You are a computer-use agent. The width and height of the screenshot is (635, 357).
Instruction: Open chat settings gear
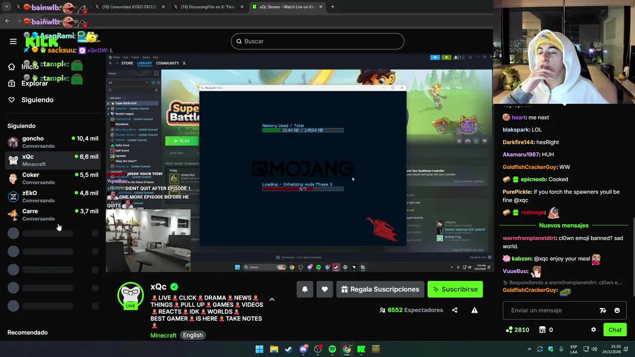click(593, 330)
